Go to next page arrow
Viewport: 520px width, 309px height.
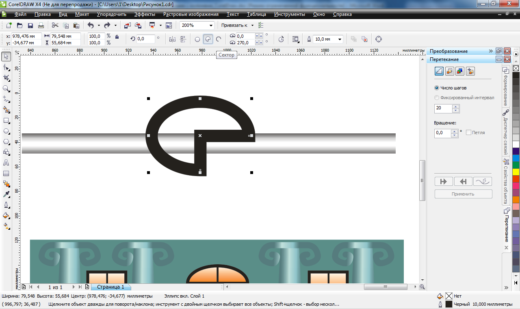tap(74, 287)
